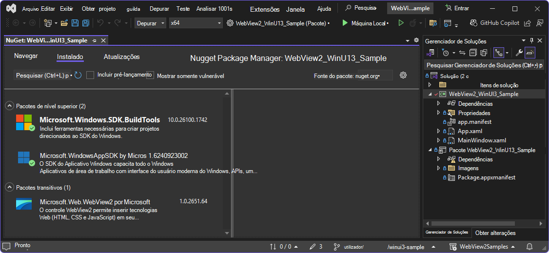Click the Share (Live Share) icon
This screenshot has width=549, height=253.
[527, 23]
